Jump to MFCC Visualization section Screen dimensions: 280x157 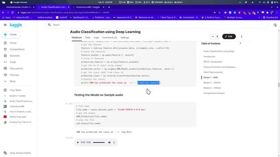click(x=213, y=62)
